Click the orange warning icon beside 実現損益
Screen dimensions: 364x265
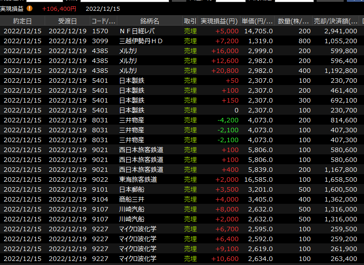(30, 9)
